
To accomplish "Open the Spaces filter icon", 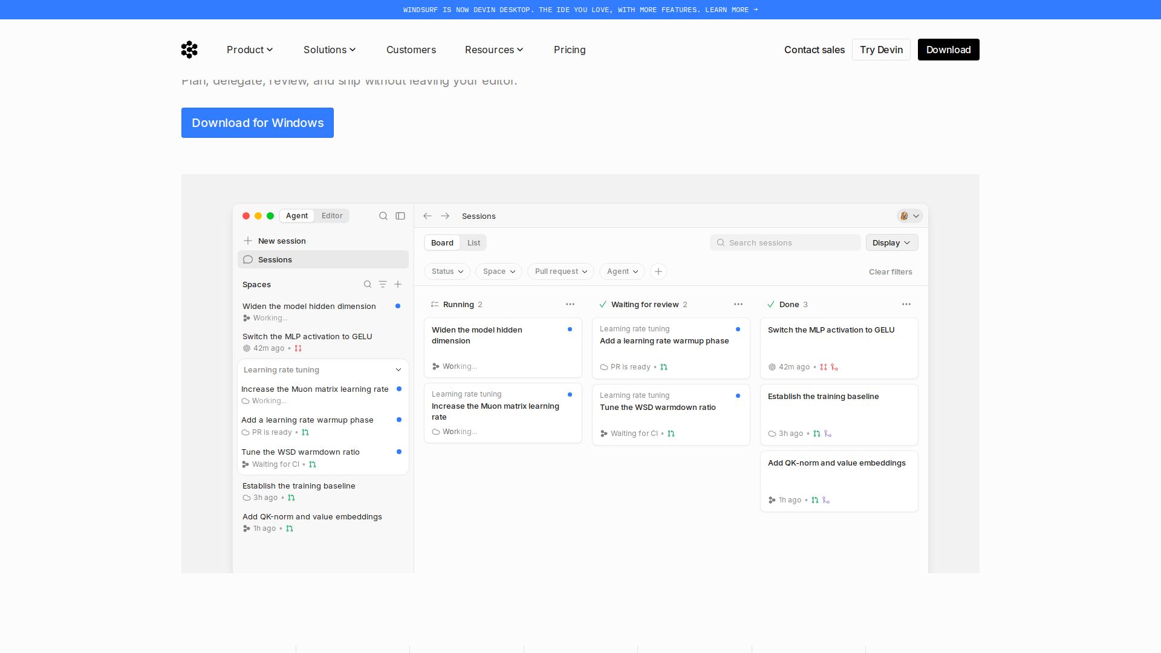I will tap(383, 284).
